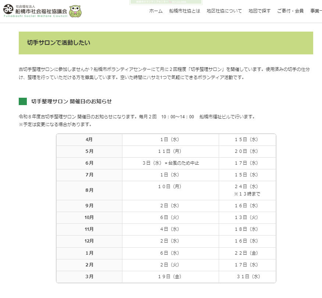This screenshot has height=298, width=322.
Task: Select the 18日(水) cell
Action: click(x=247, y=229)
